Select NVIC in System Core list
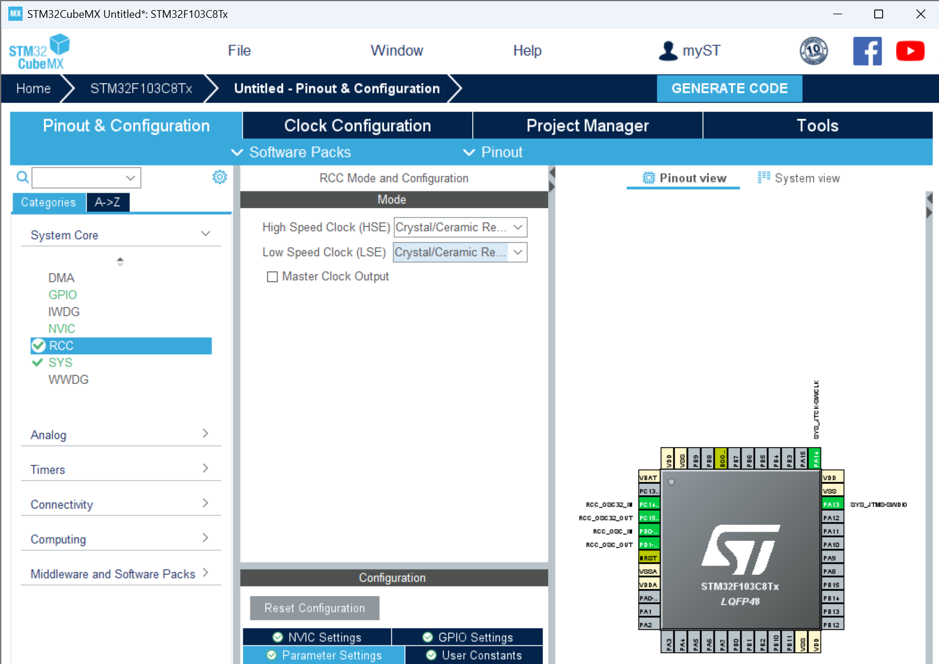939x664 pixels. pos(62,328)
